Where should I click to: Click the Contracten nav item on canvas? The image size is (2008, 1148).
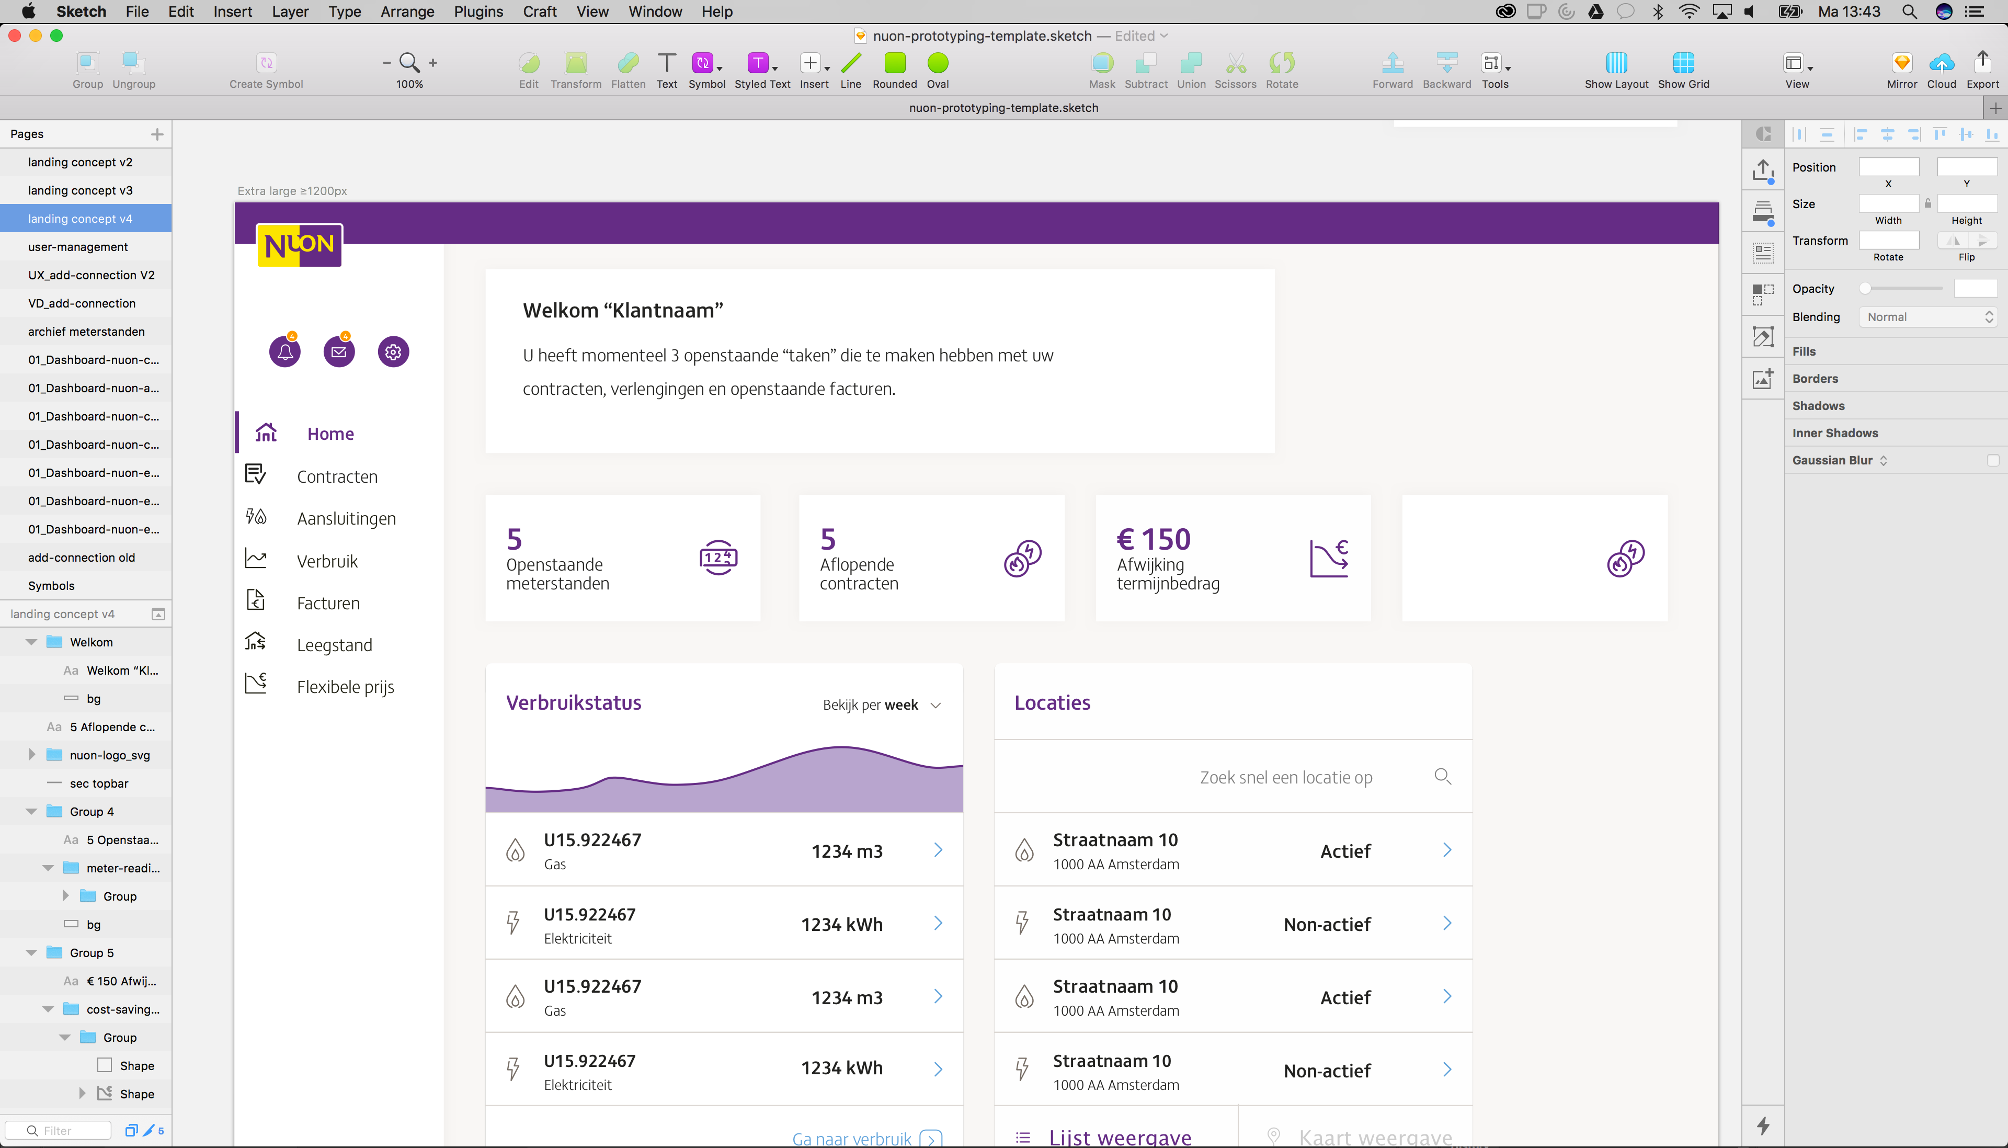pos(337,476)
